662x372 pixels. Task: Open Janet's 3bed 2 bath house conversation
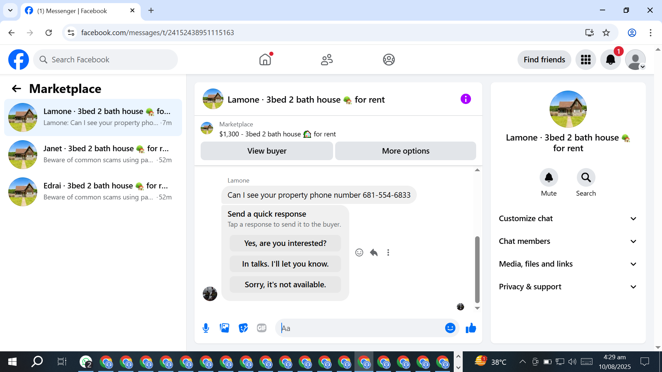(93, 154)
